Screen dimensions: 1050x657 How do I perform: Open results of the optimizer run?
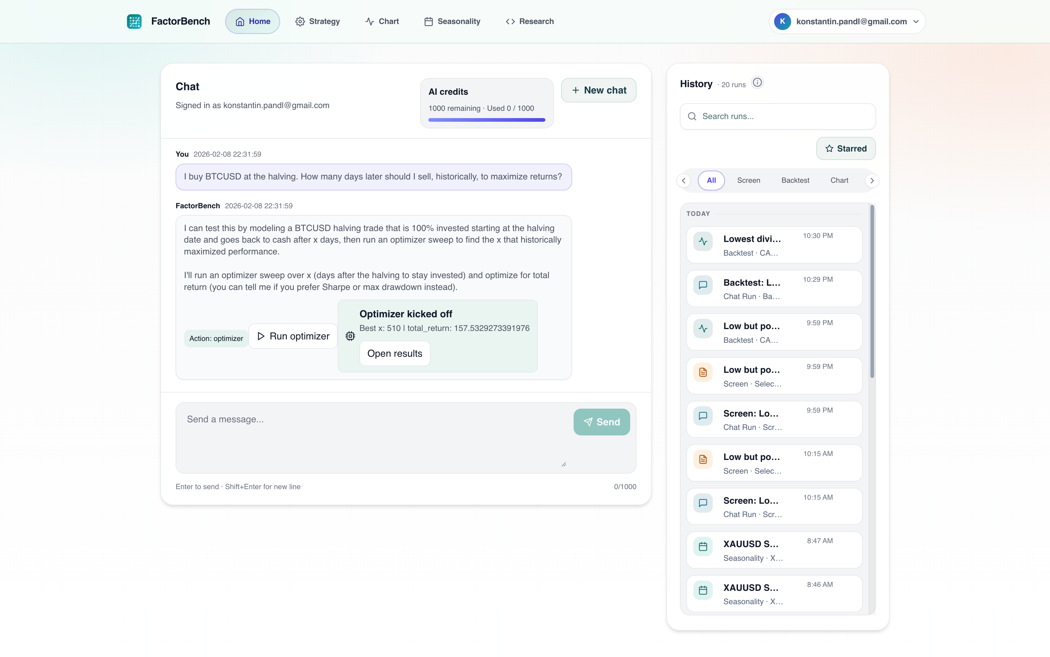click(x=394, y=353)
